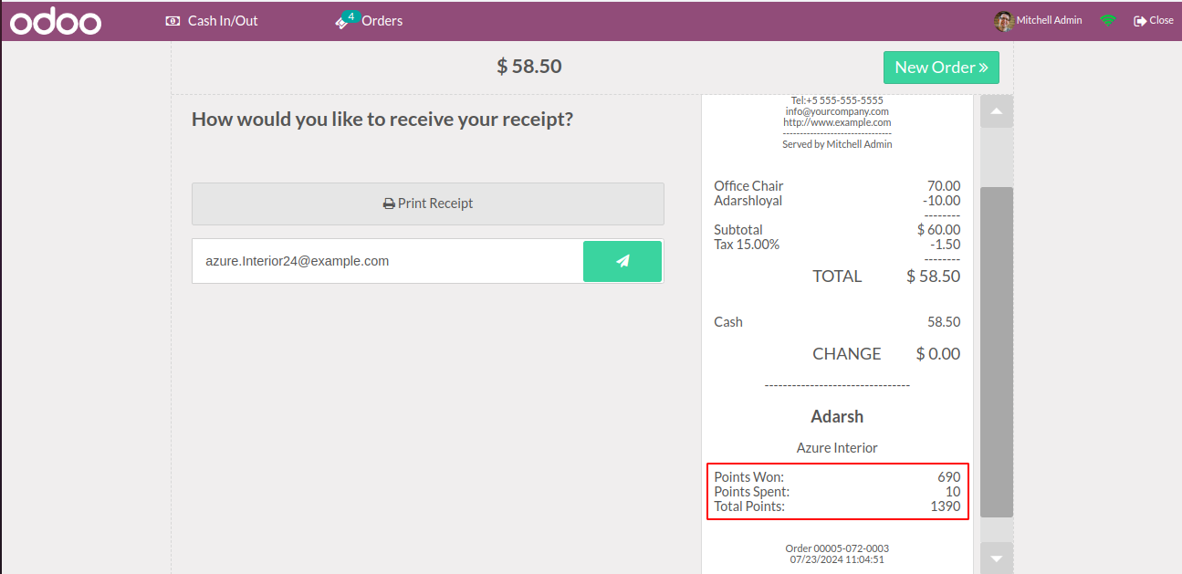Check the green wifi connection status icon
The width and height of the screenshot is (1182, 574).
(x=1108, y=20)
